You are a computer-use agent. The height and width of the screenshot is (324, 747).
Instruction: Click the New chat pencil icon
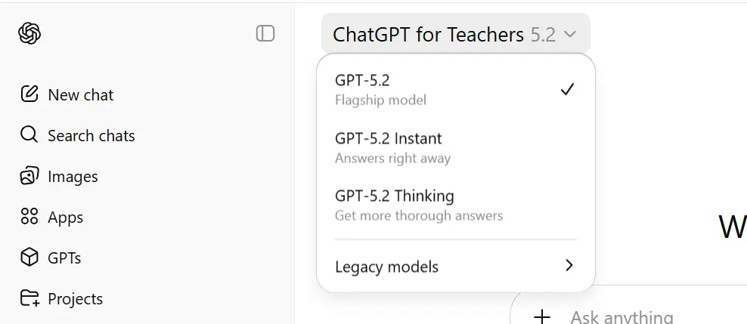29,94
